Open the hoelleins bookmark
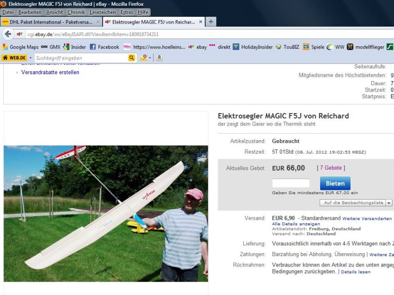This screenshot has width=394, height=295. (x=154, y=47)
